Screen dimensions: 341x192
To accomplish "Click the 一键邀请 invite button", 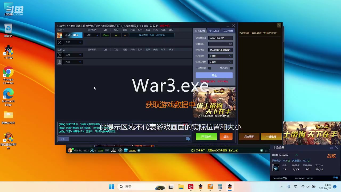I will 271,137.
